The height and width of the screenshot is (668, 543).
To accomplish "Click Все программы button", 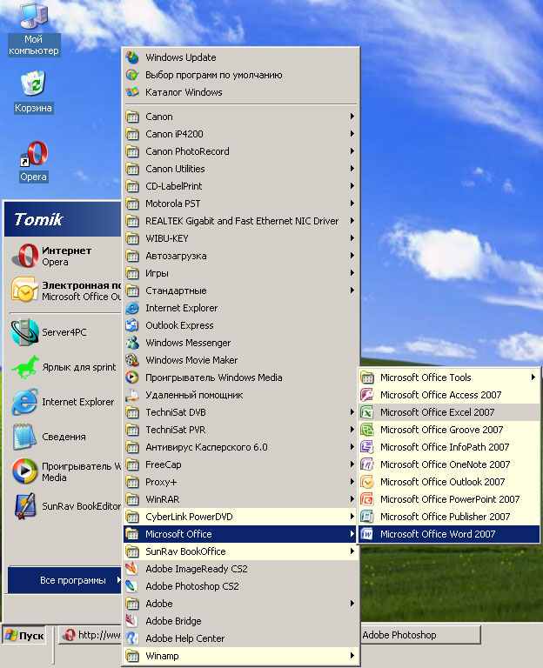I will [64, 580].
